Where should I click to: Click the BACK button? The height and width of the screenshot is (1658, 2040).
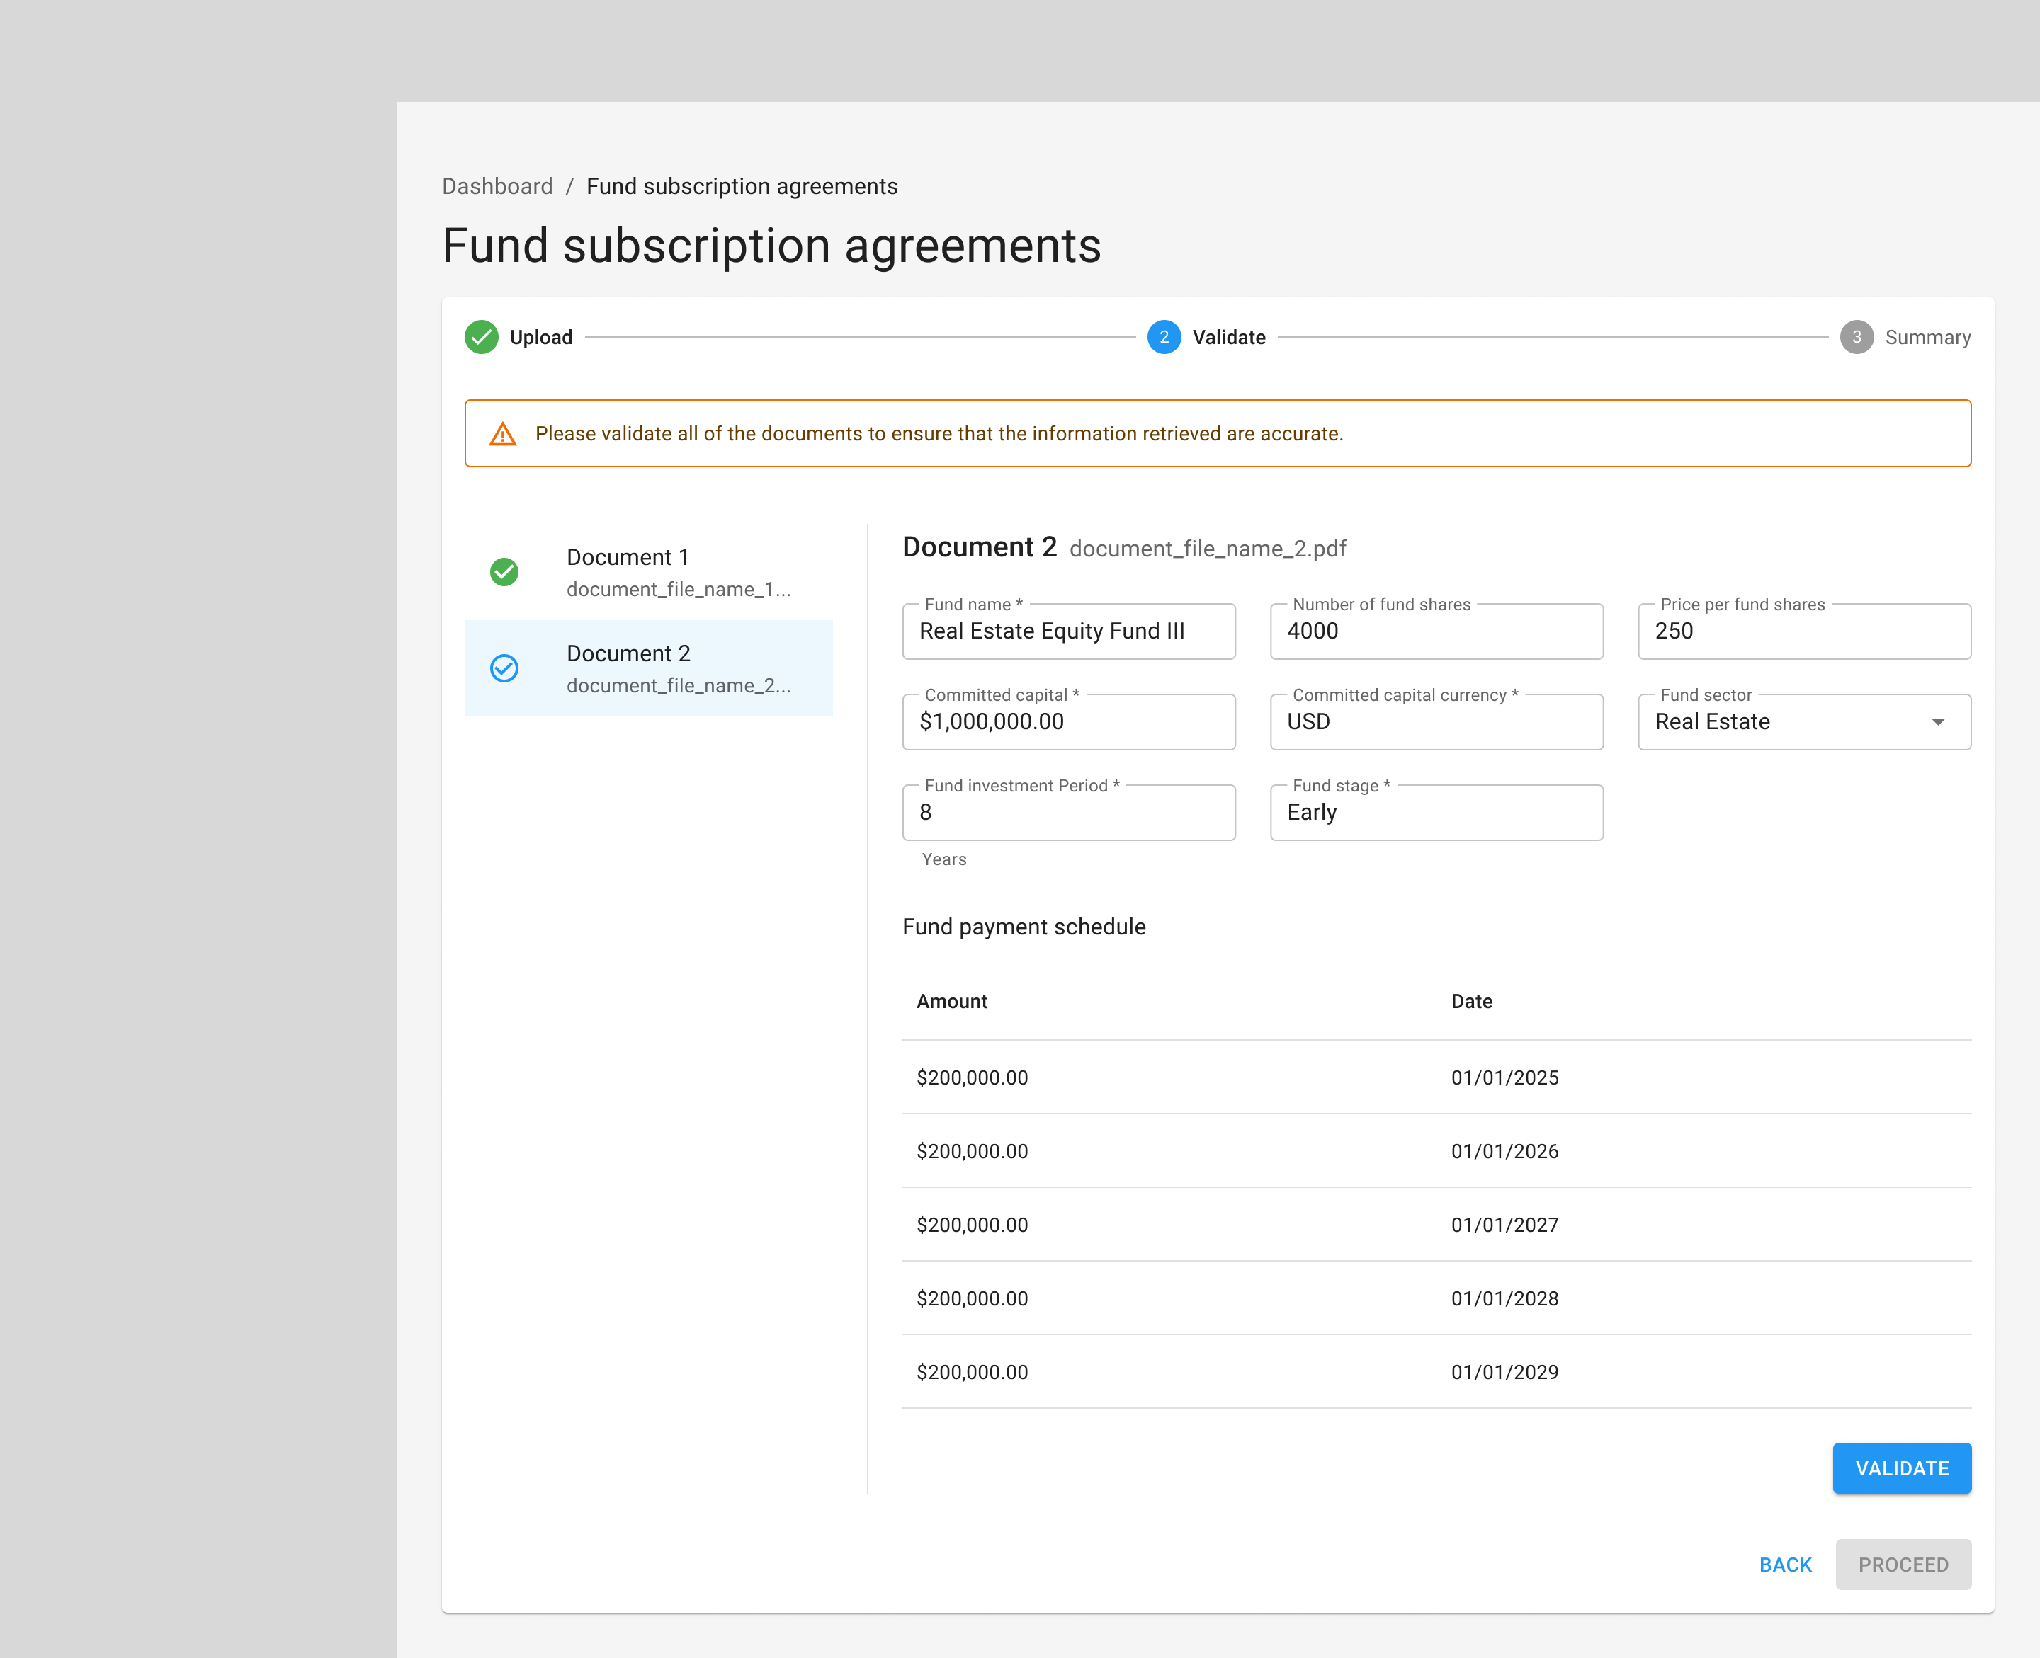[x=1785, y=1565]
